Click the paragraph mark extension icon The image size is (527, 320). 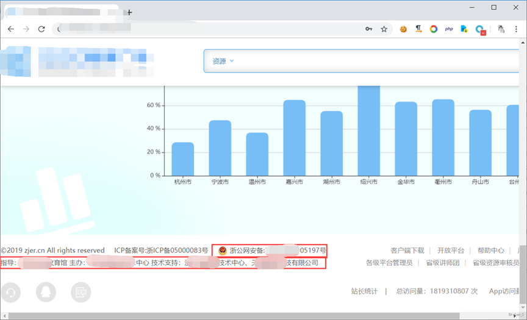tap(418, 29)
